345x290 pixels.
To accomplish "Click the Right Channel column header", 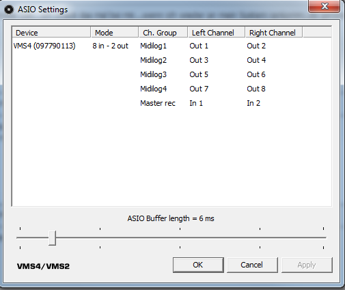I will (274, 33).
